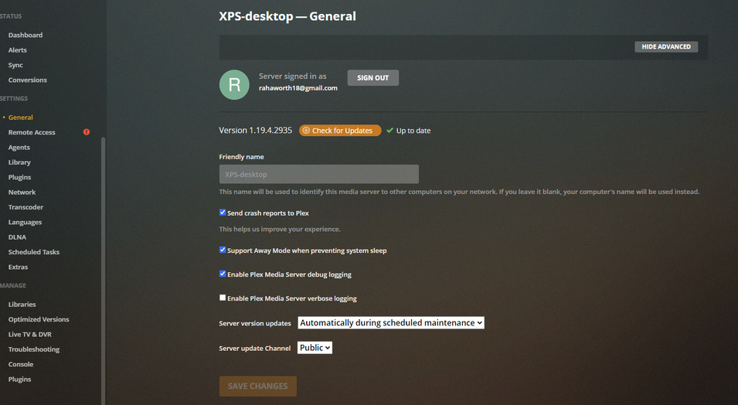Click the Remote Access red alert icon
The image size is (738, 405).
pos(87,132)
